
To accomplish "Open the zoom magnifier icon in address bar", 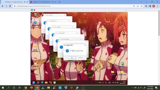I will [134, 6].
